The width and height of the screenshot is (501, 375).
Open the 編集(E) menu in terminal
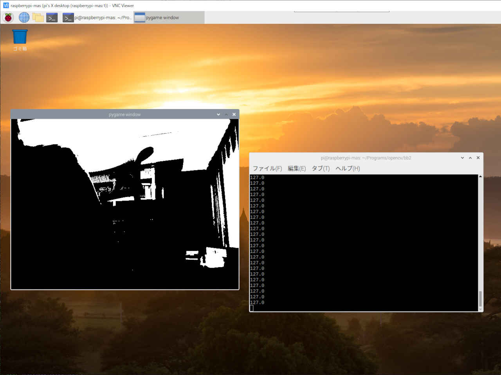tap(297, 168)
